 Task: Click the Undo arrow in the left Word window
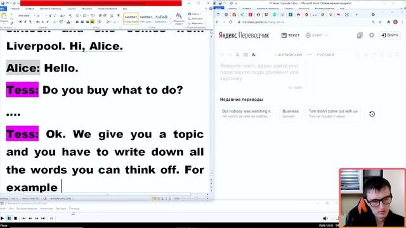pos(8,3)
